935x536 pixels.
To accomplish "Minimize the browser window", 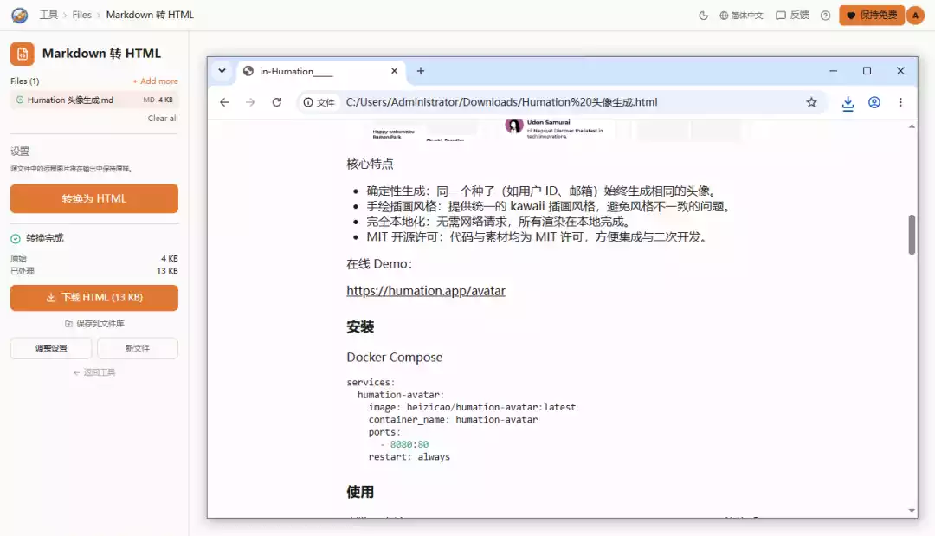I will pos(833,71).
